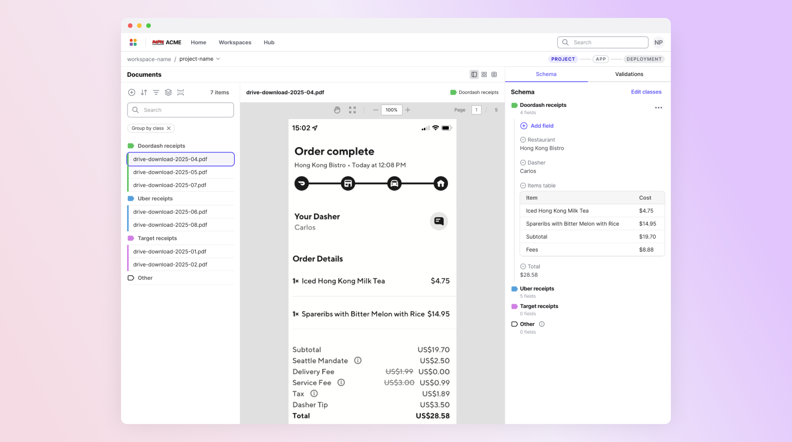Click the add document plus icon
The width and height of the screenshot is (792, 442).
tap(132, 92)
